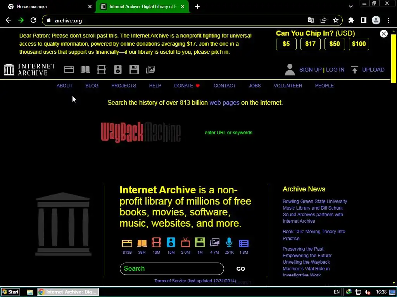Click the browser forward arrow
Image resolution: width=397 pixels, height=297 pixels.
tap(21, 20)
